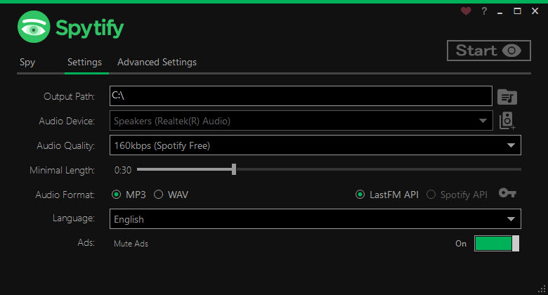
Task: Click the Minimal Length slider handle
Action: pos(234,169)
